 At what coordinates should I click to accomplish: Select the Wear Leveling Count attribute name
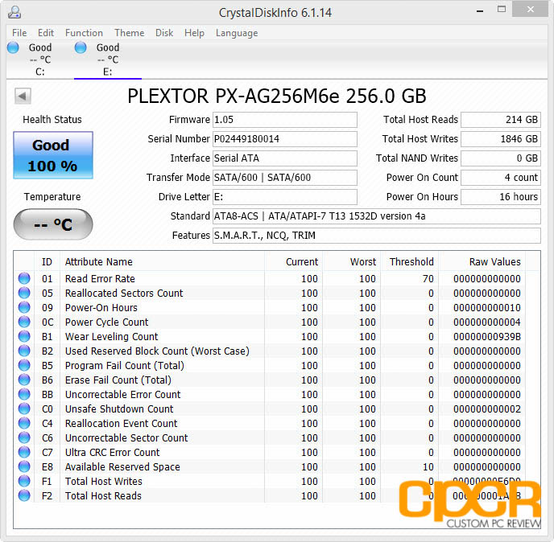click(112, 337)
